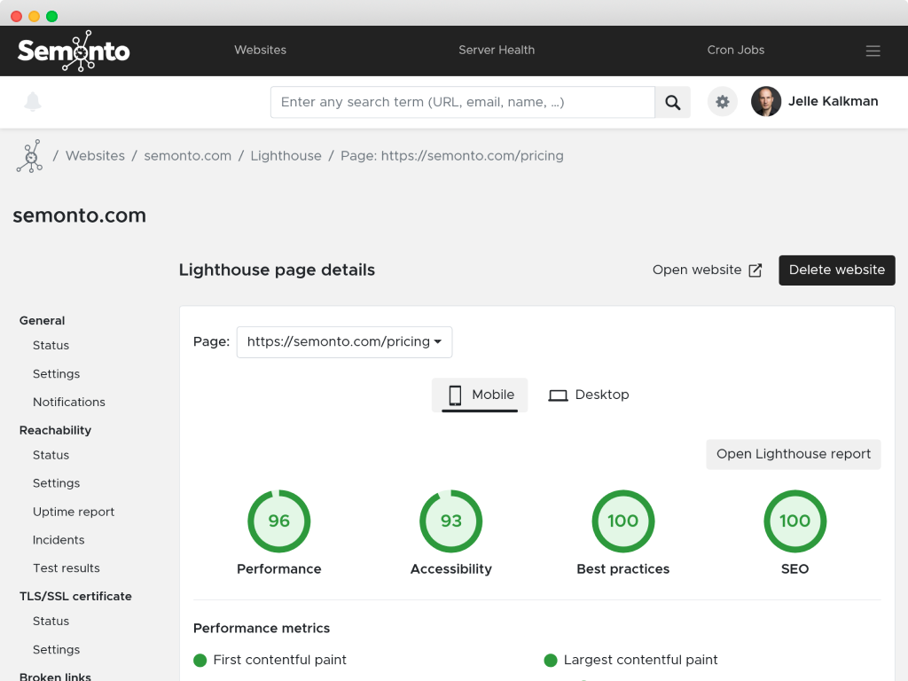Click Jelle Kalkman profile avatar
The height and width of the screenshot is (681, 908).
pyautogui.click(x=765, y=101)
